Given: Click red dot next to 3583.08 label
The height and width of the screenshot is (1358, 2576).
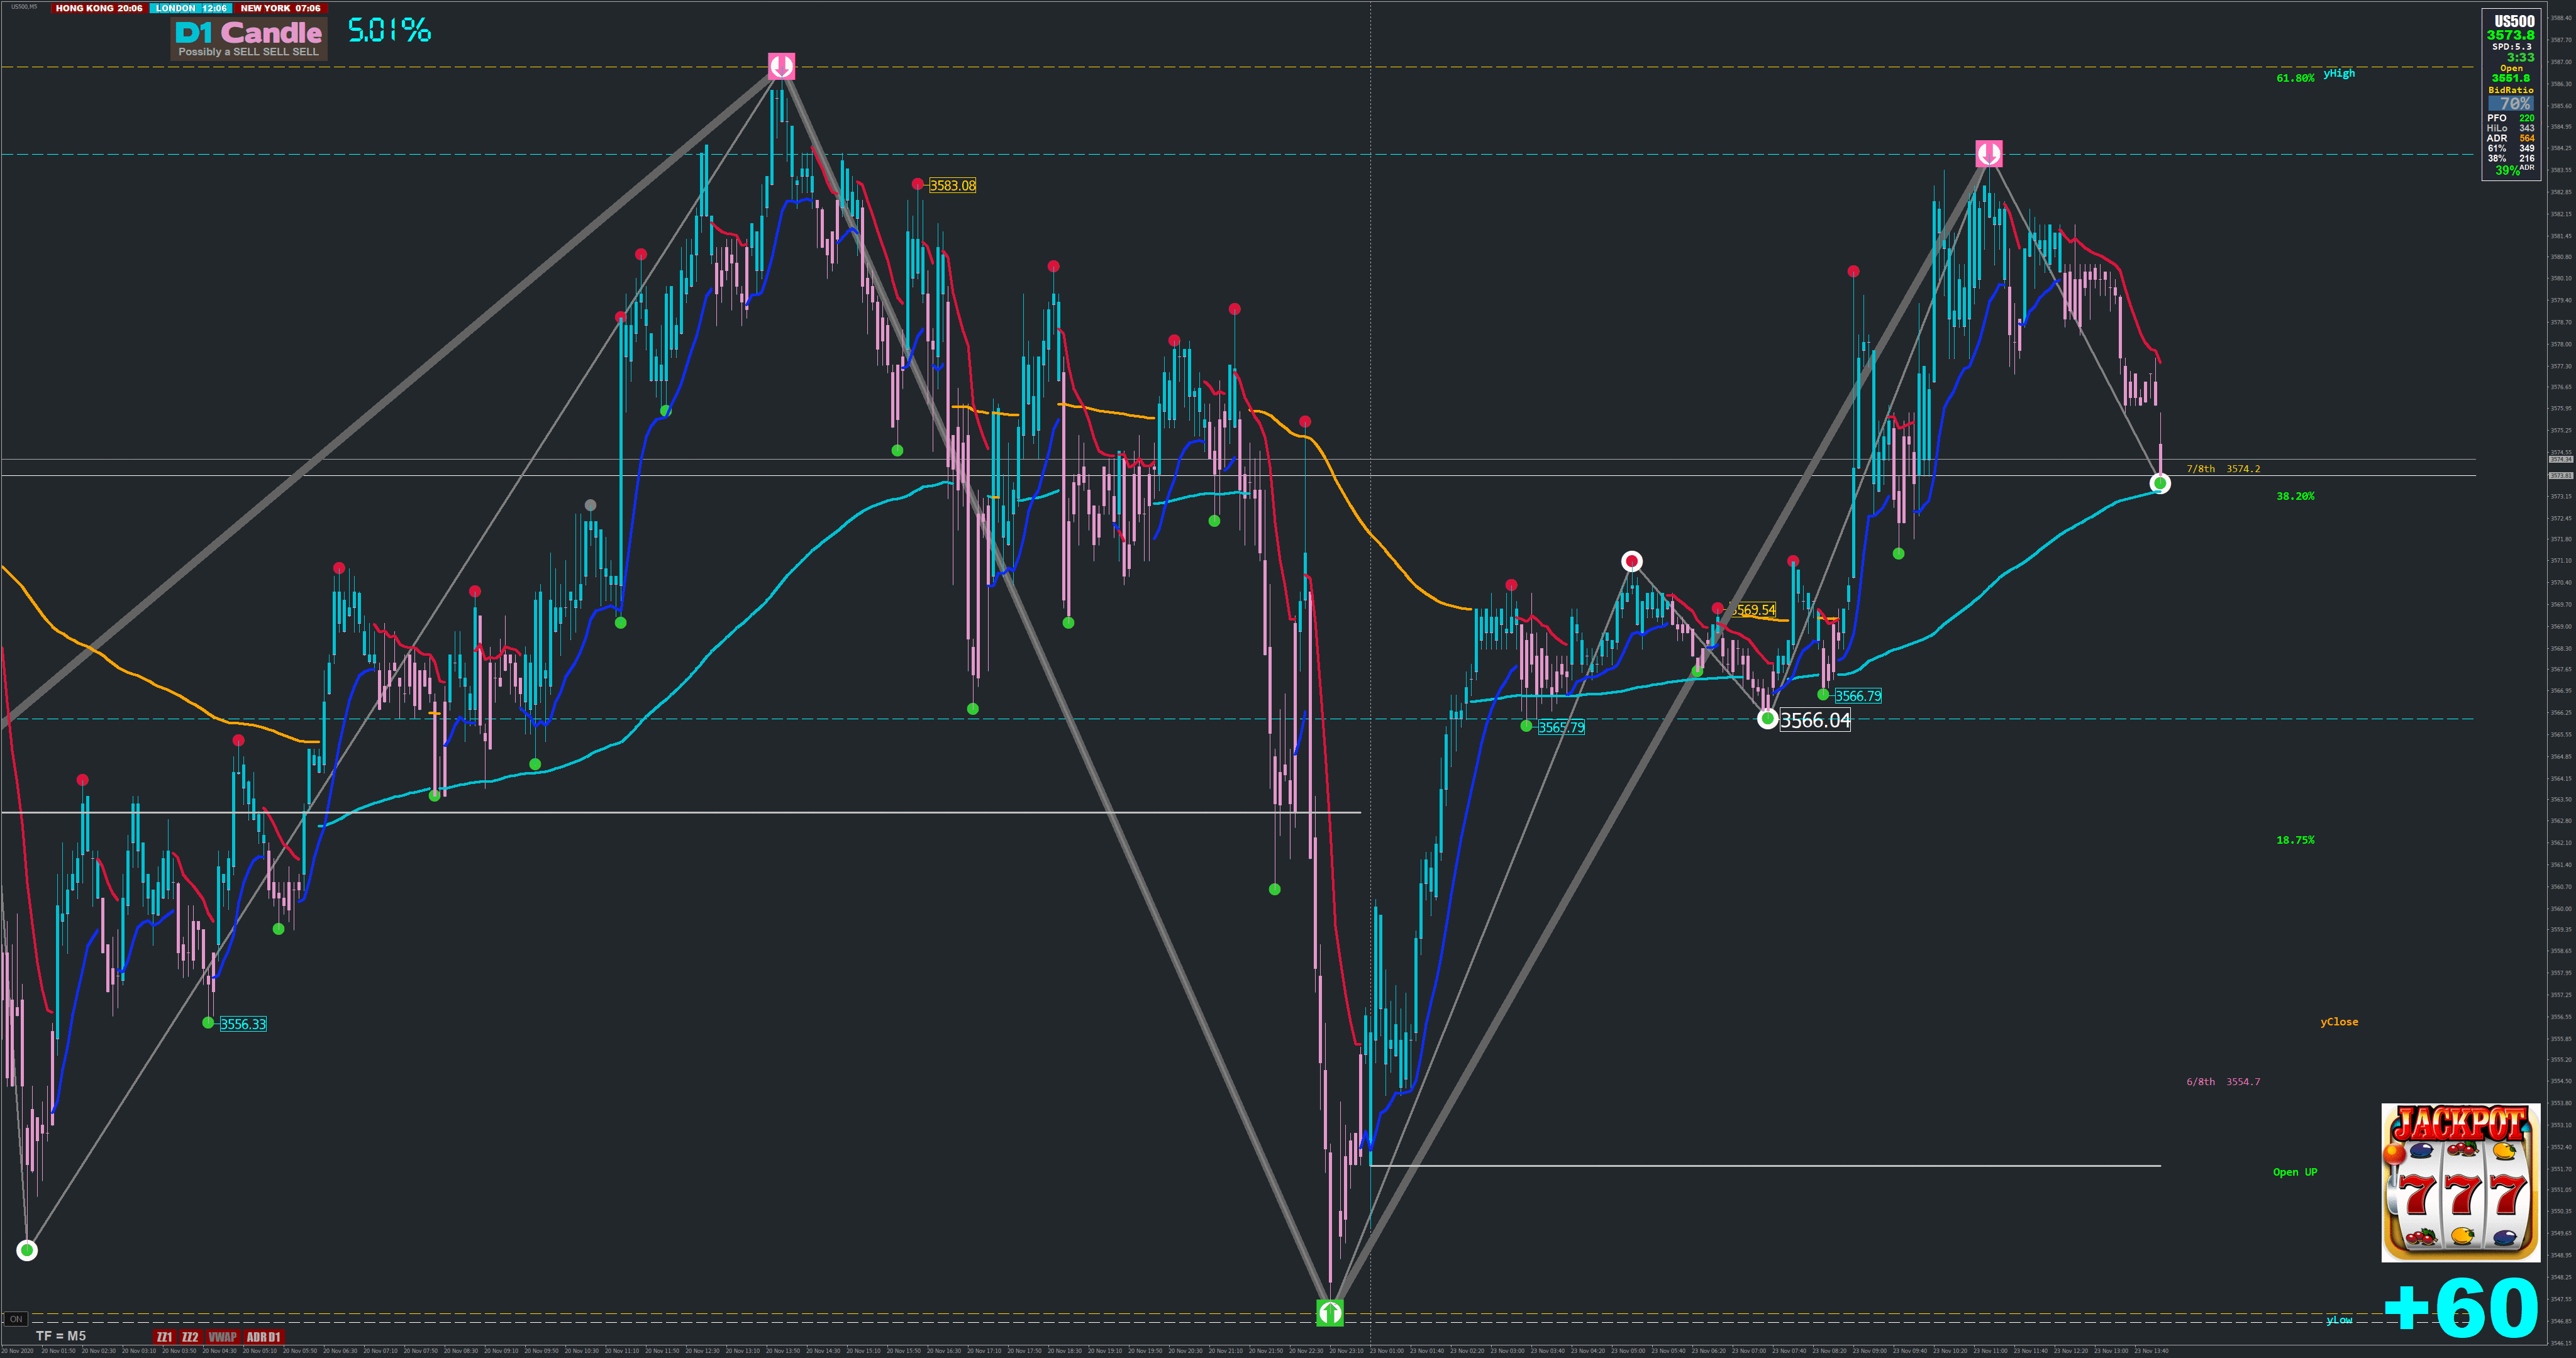Looking at the screenshot, I should [x=917, y=184].
